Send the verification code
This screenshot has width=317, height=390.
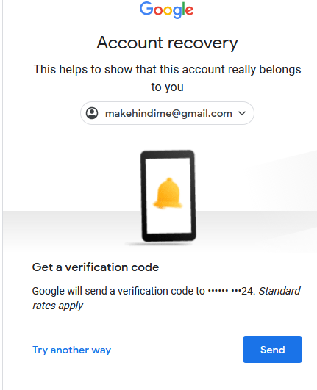click(x=272, y=350)
